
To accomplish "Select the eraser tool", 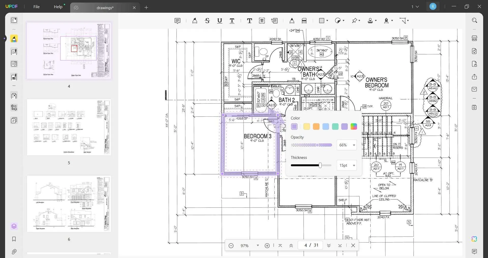I will pyautogui.click(x=304, y=21).
